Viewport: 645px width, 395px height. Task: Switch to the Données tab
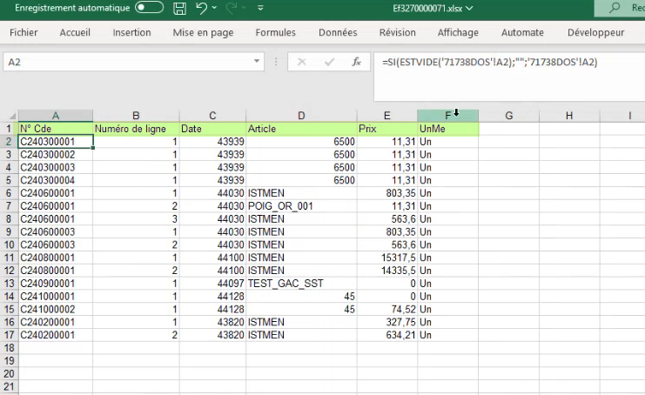(338, 33)
